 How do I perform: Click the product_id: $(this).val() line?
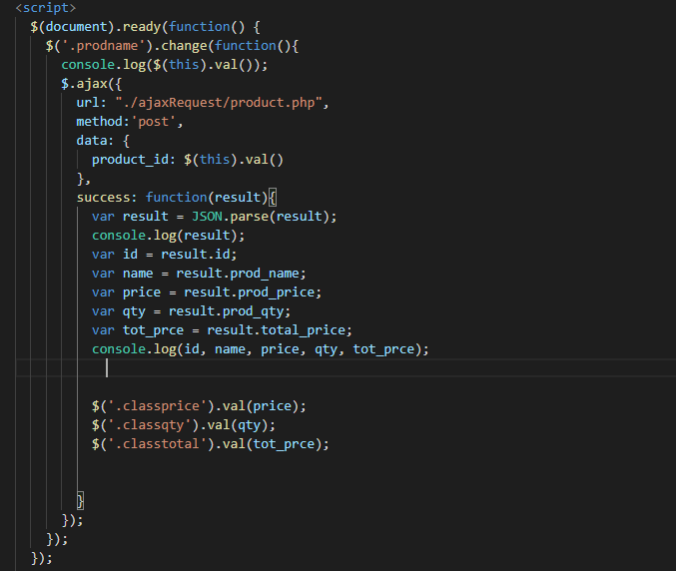188,160
